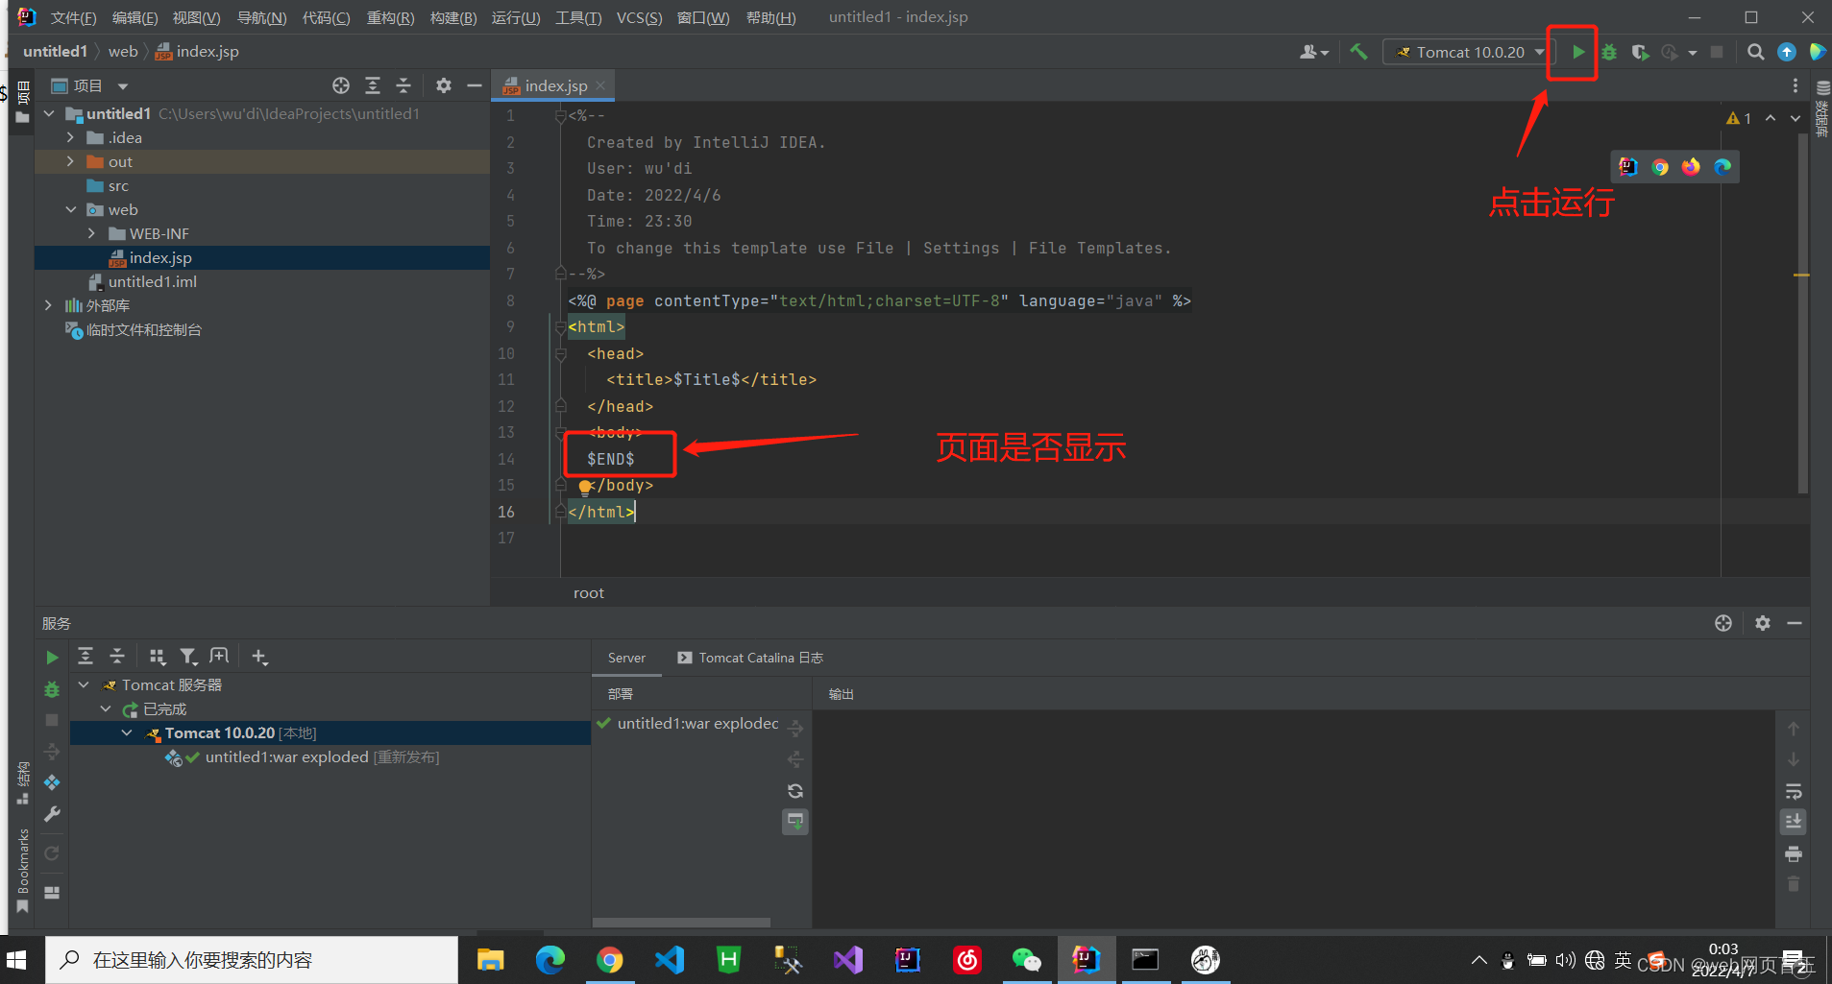Open in Chrome browser preview icon
Image resolution: width=1832 pixels, height=984 pixels.
pyautogui.click(x=1660, y=167)
